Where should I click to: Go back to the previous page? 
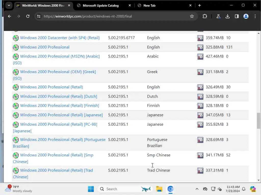[x=9, y=16]
